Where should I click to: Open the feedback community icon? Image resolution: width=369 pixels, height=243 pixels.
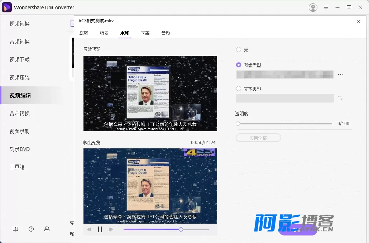point(47,229)
